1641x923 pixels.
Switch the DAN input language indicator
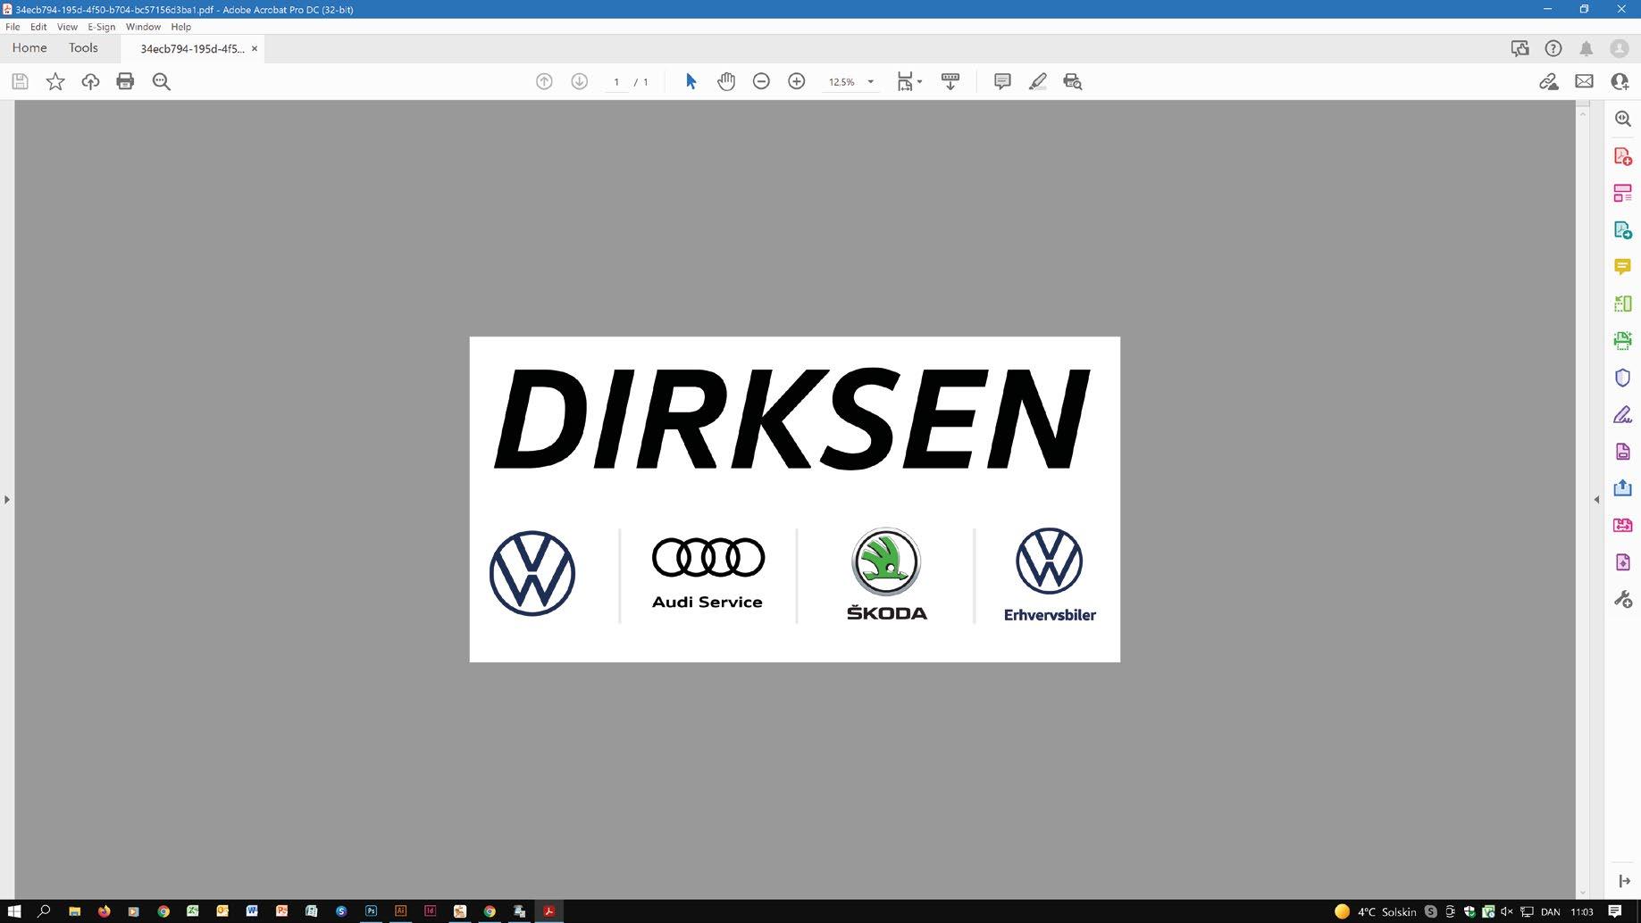(1551, 911)
